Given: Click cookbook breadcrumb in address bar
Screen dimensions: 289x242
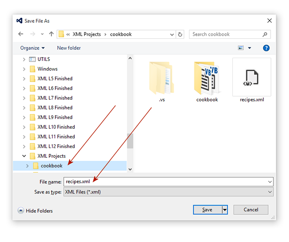Looking at the screenshot, I should 121,34.
